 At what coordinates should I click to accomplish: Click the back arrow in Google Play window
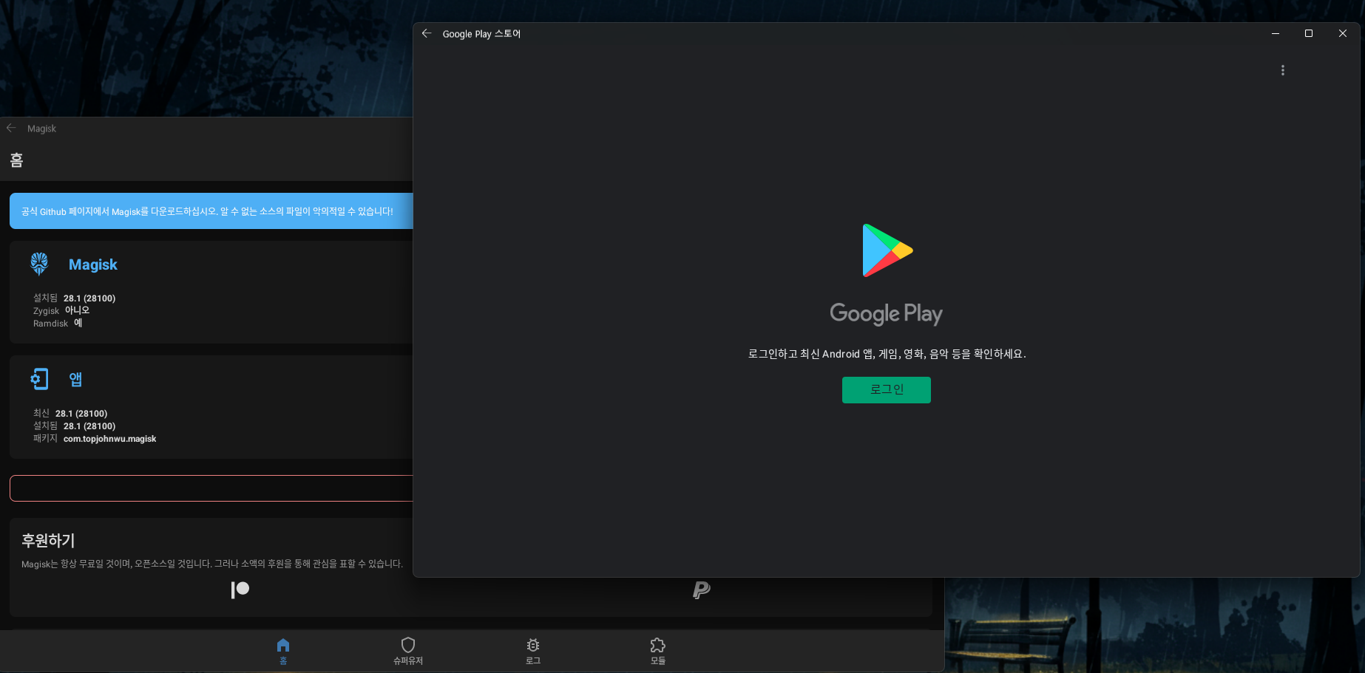[427, 33]
